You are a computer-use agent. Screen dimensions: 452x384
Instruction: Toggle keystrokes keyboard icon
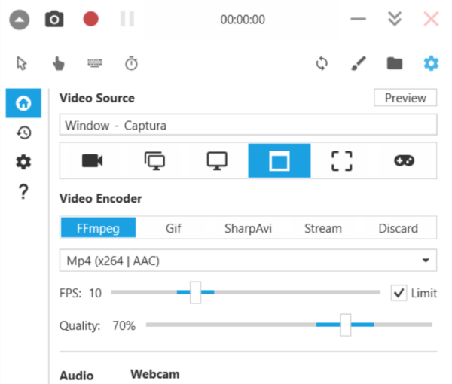click(95, 64)
